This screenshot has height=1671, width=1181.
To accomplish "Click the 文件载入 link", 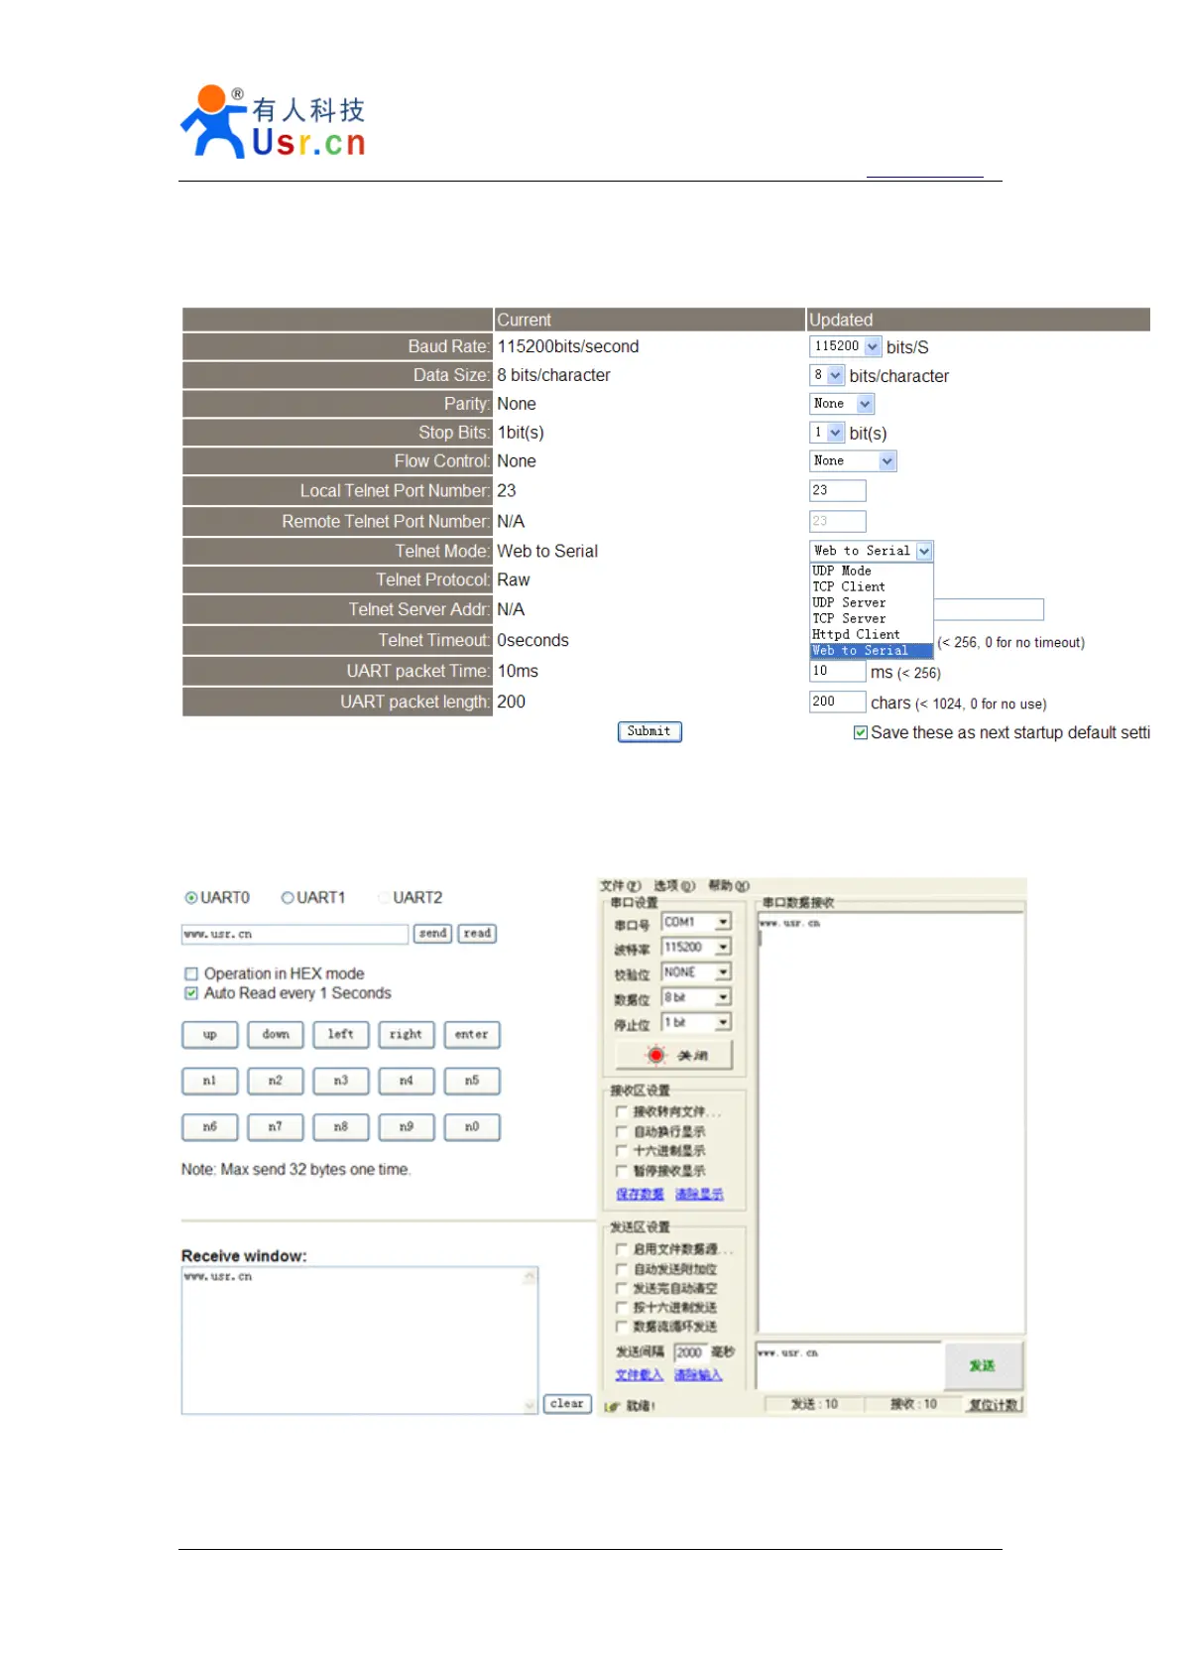I will tap(640, 1375).
